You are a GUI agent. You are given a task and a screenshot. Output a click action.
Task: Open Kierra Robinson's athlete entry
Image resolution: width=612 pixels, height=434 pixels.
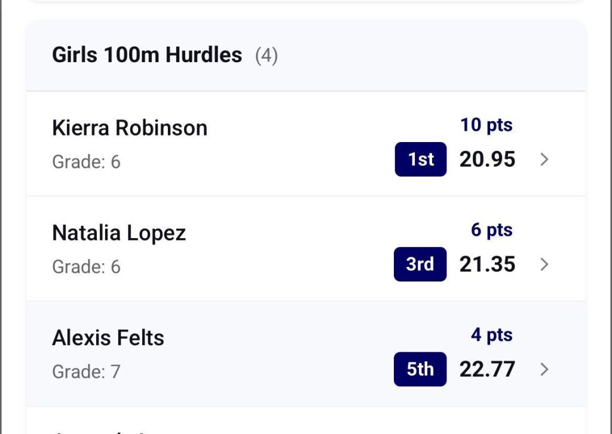point(130,128)
